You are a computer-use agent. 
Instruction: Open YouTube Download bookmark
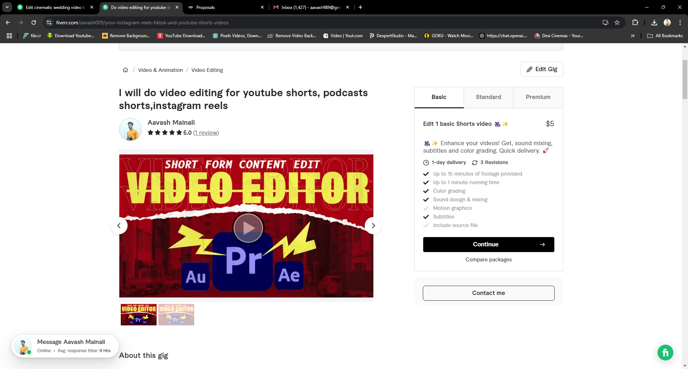(x=181, y=36)
